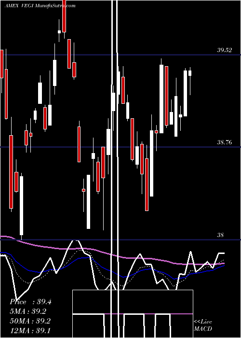Click the AMEX VEGI MunafaSutra.com title text
Viewport: 241px width, 338px height.
40,6
